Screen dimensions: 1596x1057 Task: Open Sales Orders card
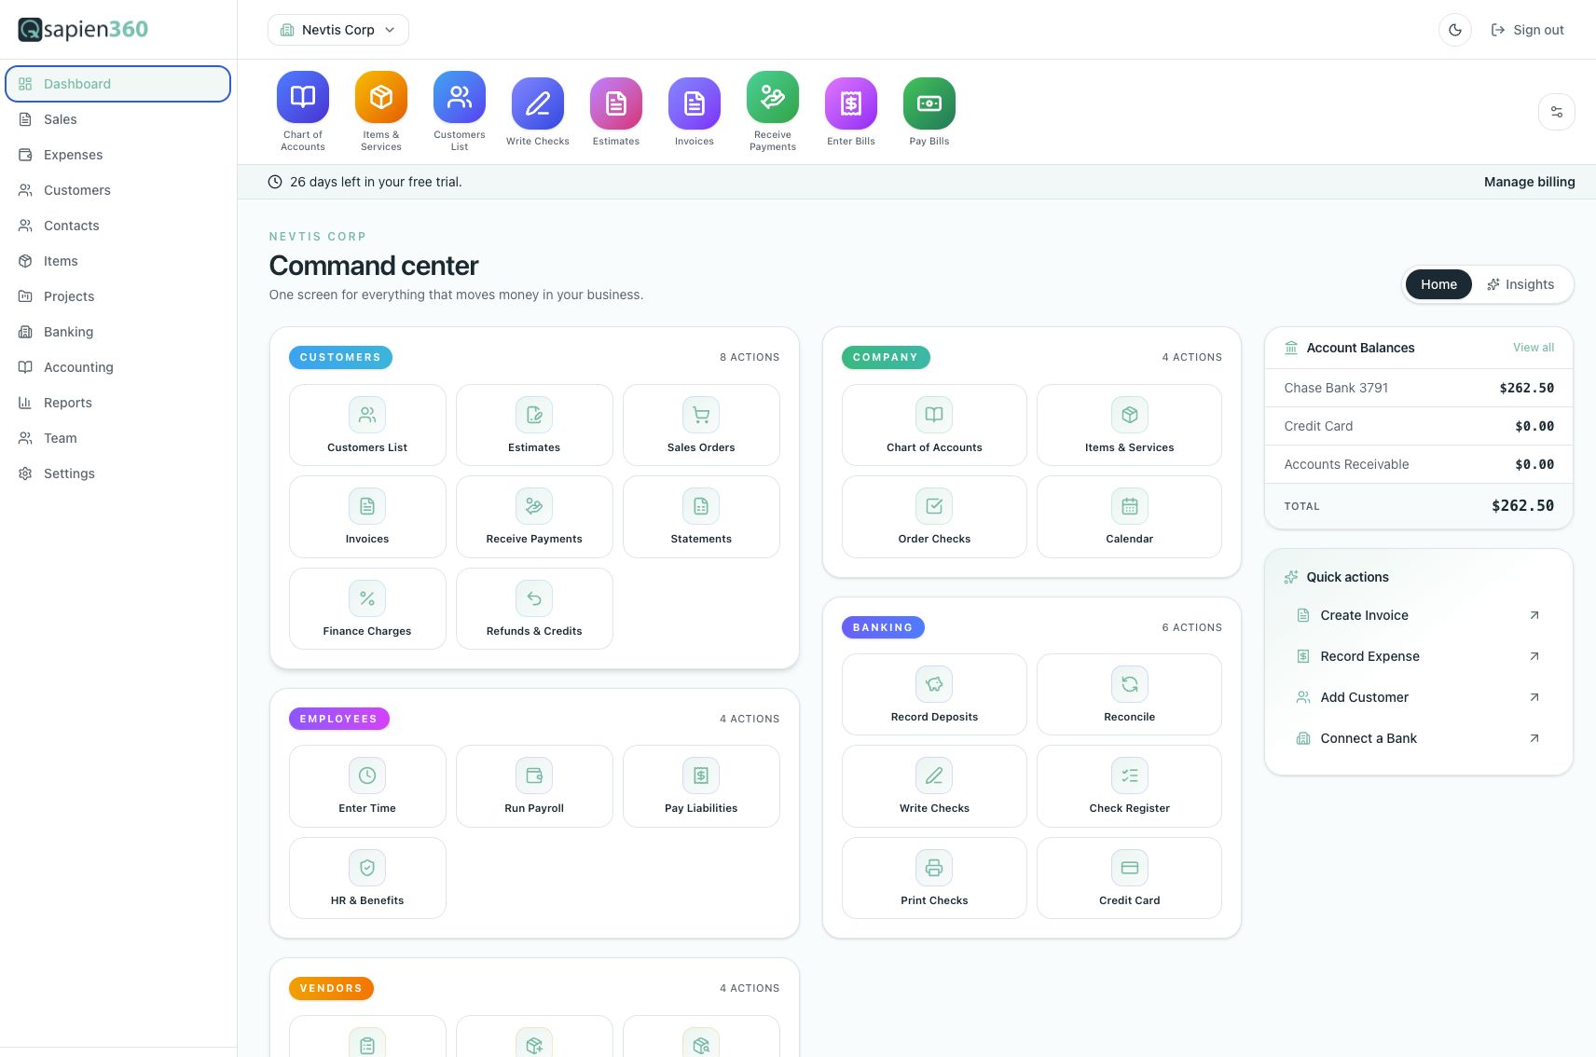701,425
